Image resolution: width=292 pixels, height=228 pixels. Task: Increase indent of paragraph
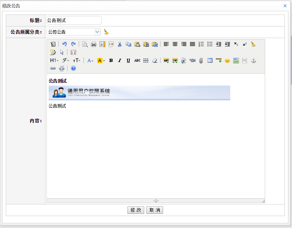[x=219, y=44]
